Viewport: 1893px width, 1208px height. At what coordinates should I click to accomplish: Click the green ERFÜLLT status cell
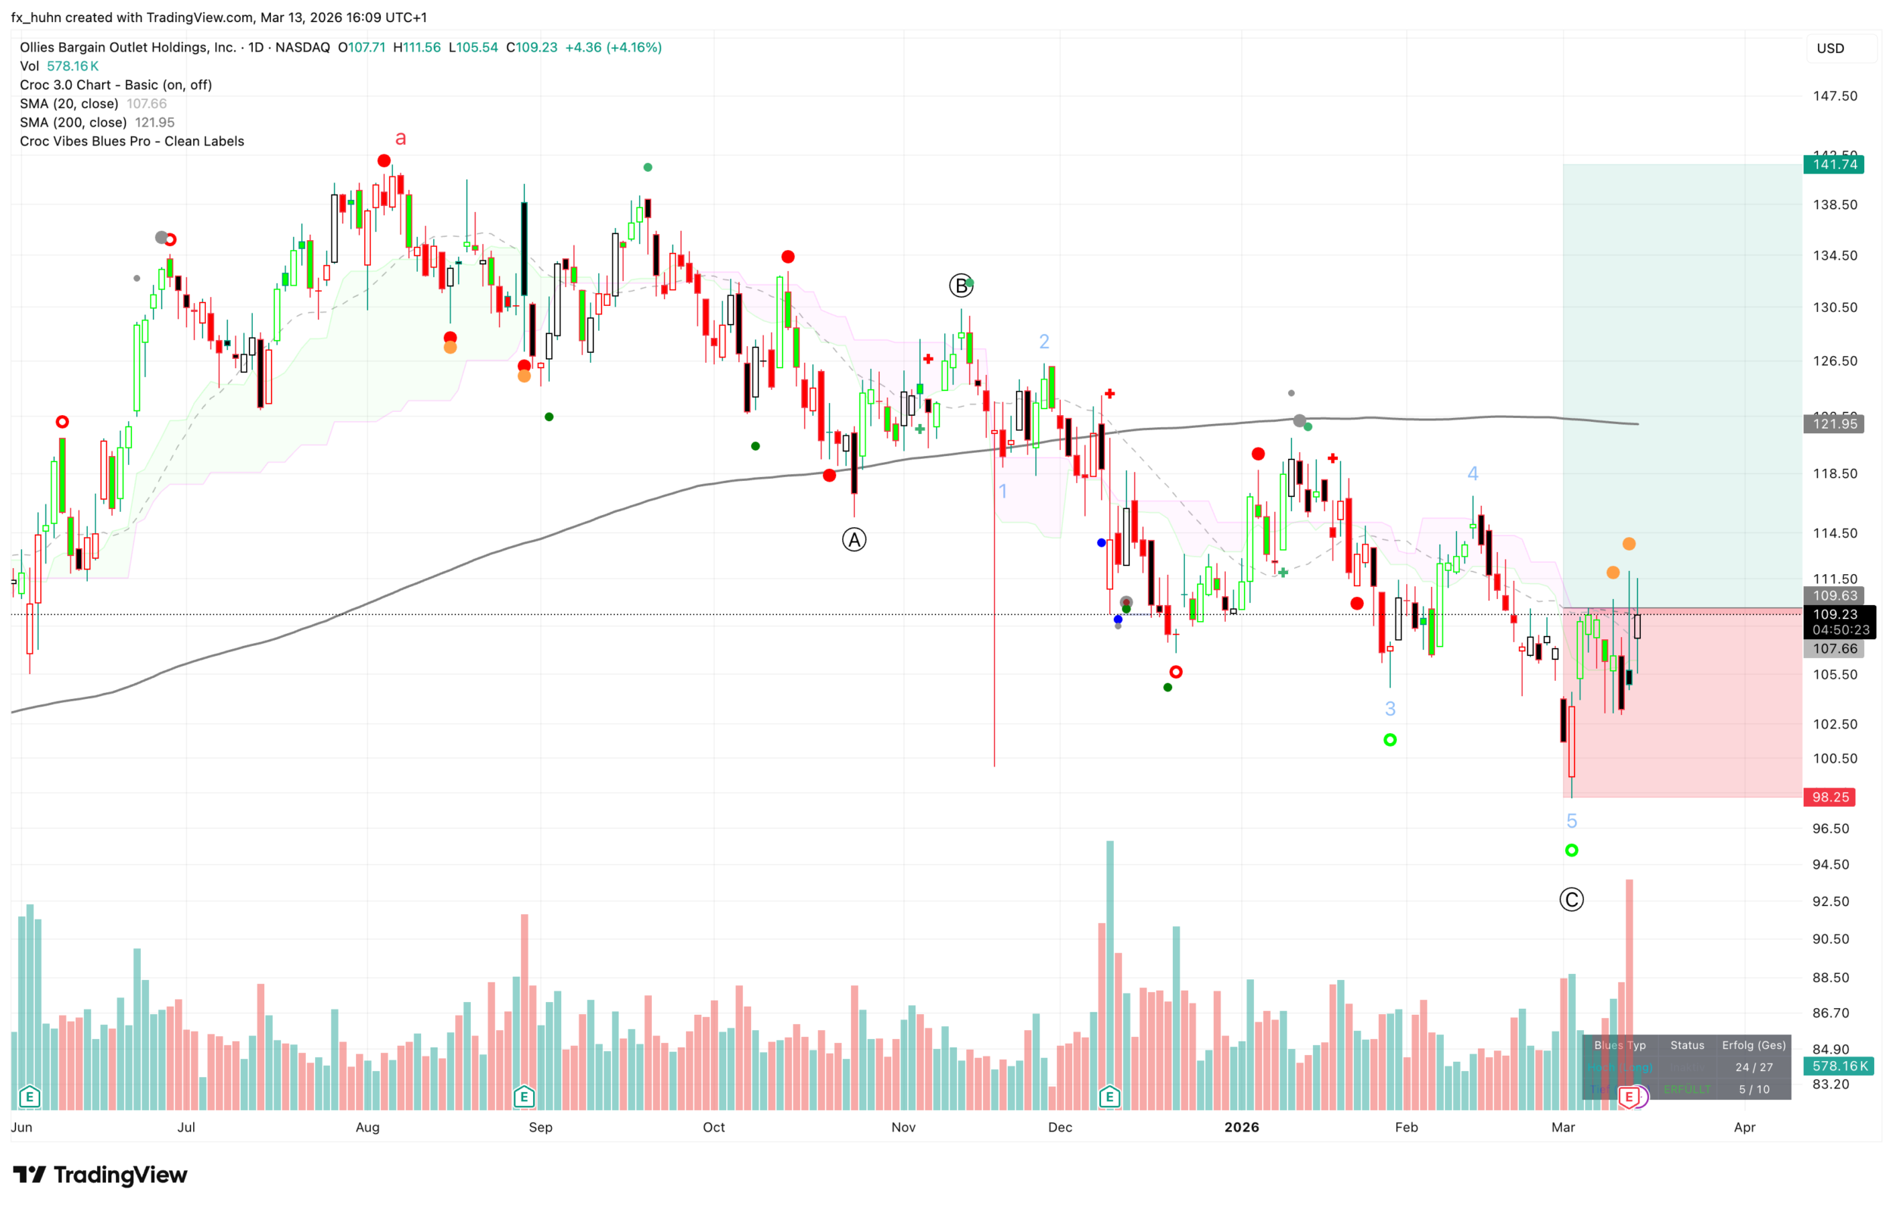(x=1686, y=1089)
